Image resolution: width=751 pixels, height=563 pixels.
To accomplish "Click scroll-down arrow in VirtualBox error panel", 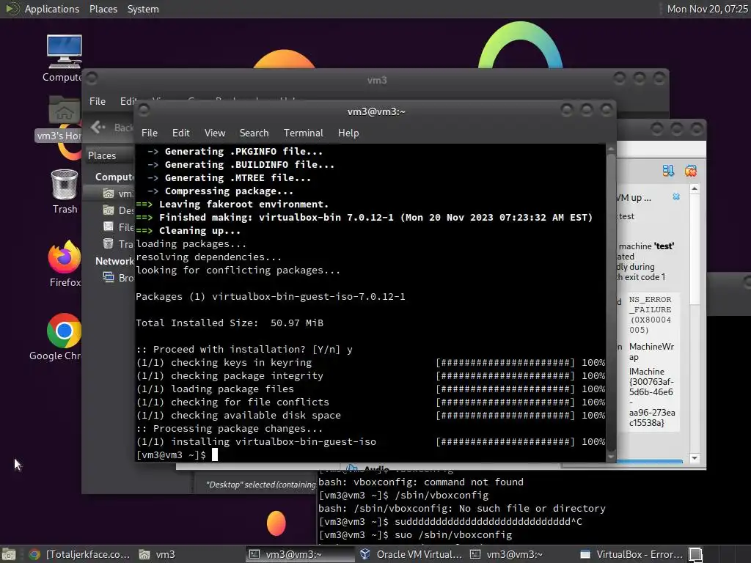I will (695, 458).
